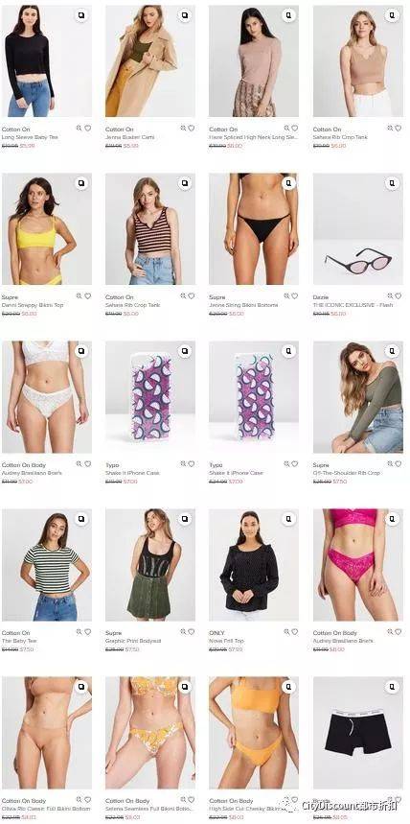Zoom icon next to Nova Frill Top
The image size is (410, 824).
click(287, 631)
